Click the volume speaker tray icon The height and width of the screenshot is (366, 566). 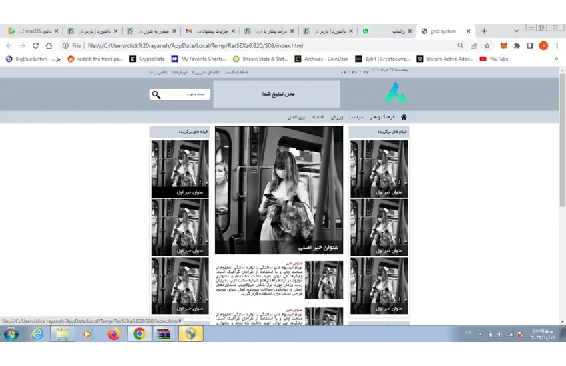tap(500, 334)
